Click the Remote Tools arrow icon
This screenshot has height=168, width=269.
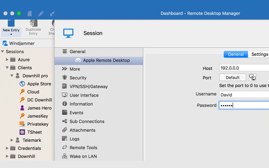click(x=65, y=147)
